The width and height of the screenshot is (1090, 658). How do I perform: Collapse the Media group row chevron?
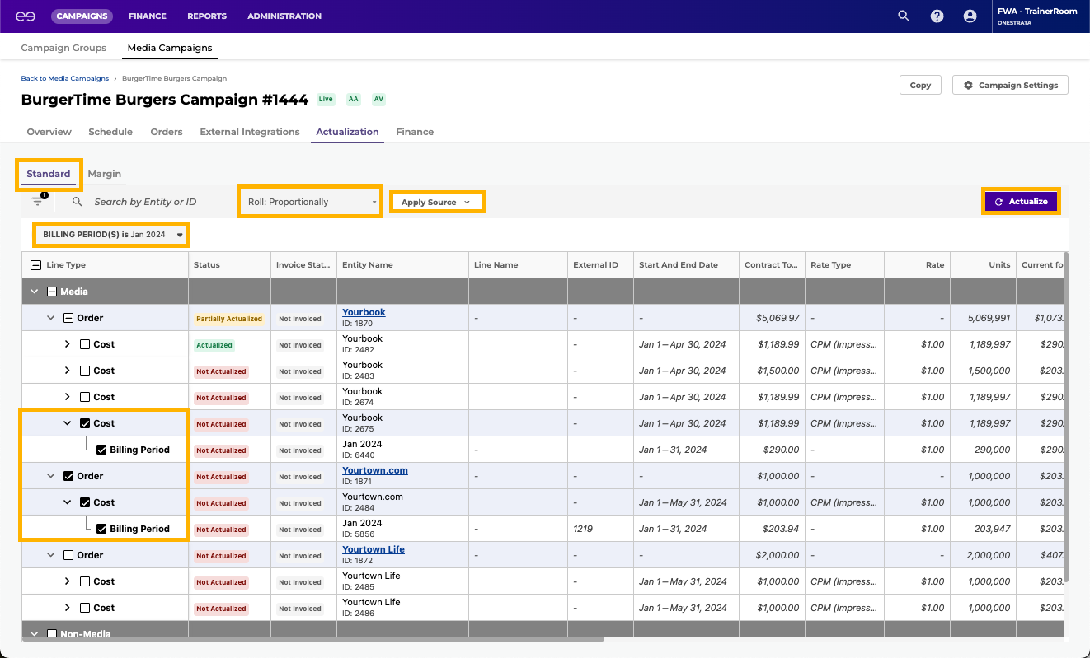coord(35,292)
